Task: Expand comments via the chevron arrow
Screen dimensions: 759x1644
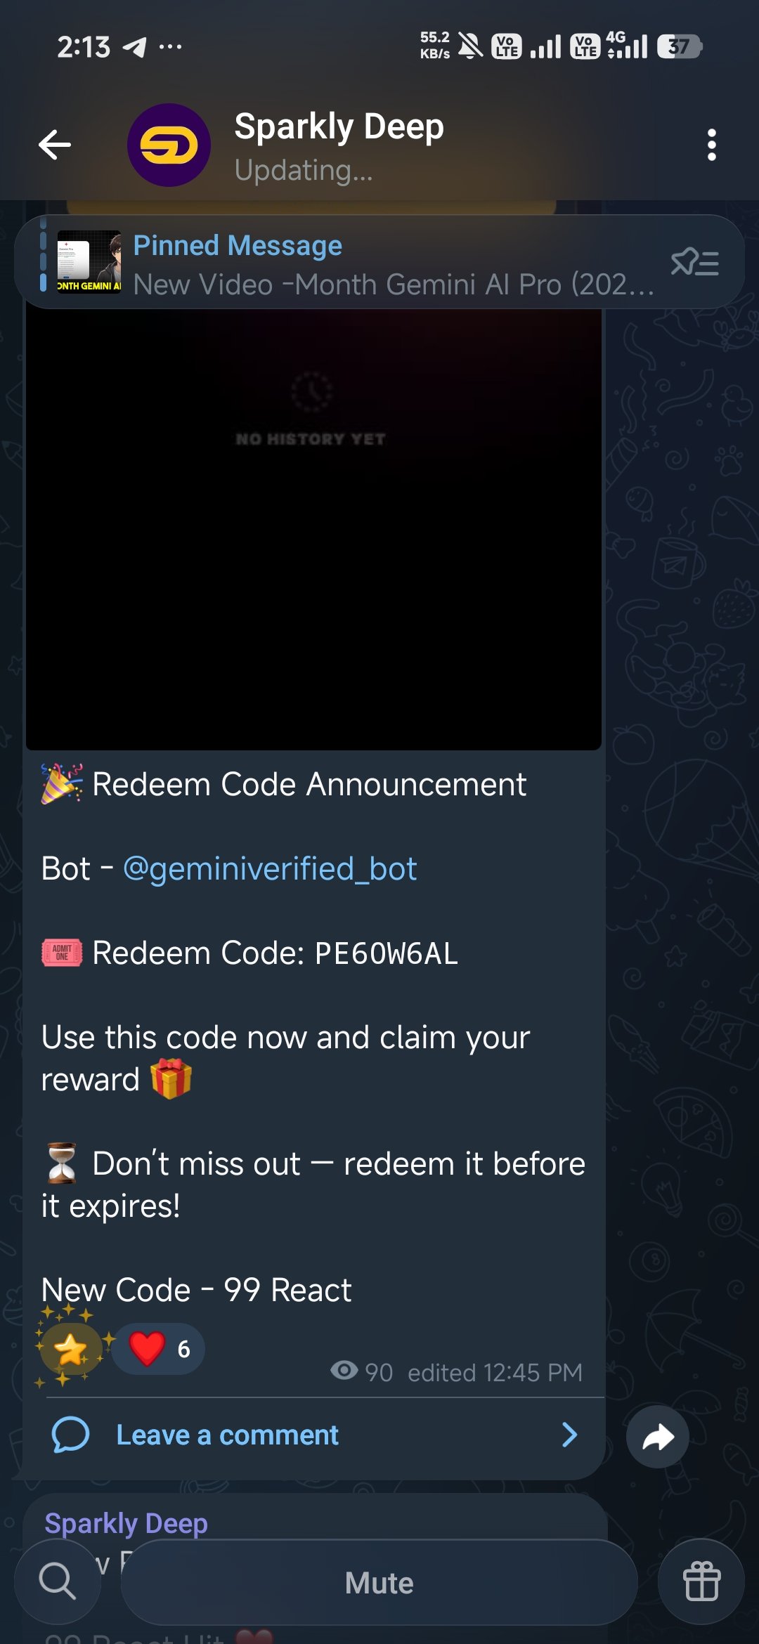Action: (570, 1435)
